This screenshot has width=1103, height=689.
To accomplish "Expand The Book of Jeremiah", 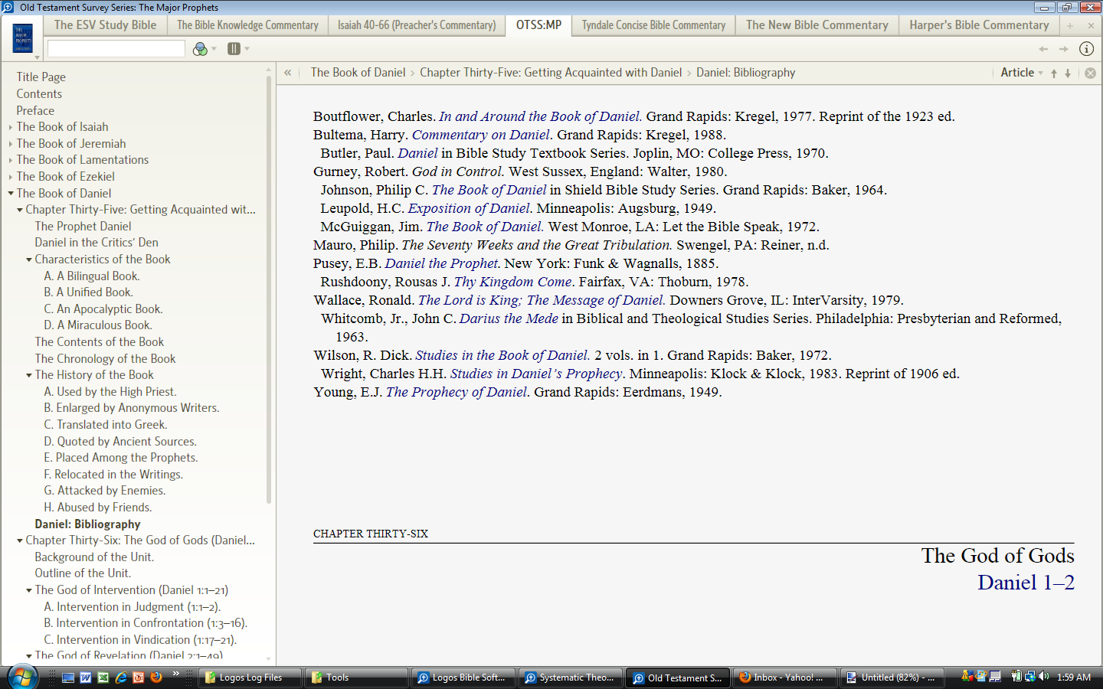I will [11, 144].
